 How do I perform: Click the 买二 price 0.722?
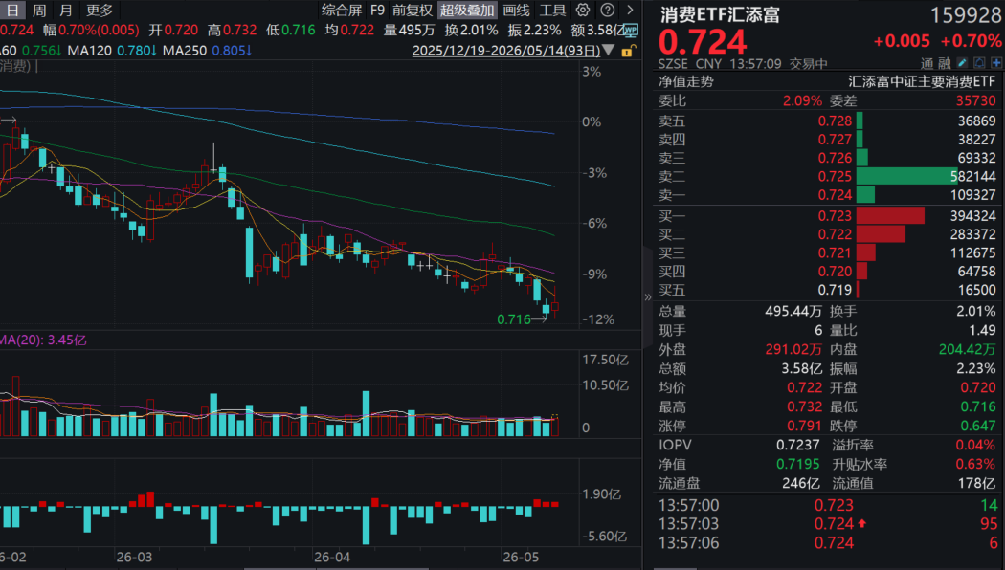pos(835,234)
